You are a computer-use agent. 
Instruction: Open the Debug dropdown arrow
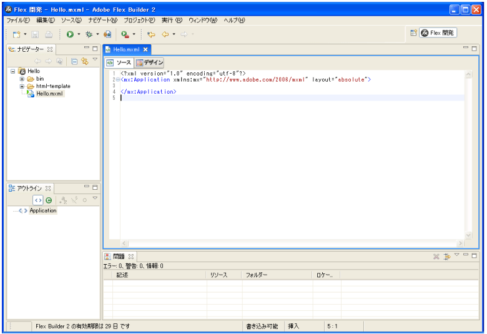97,34
